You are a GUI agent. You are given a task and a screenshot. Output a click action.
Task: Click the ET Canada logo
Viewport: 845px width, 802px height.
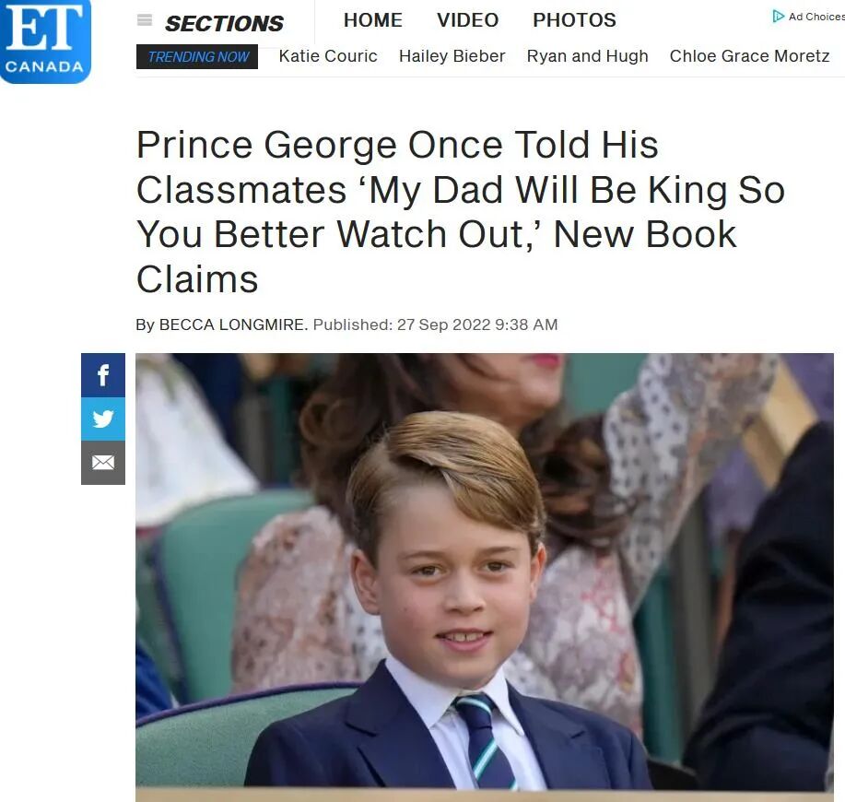[45, 41]
